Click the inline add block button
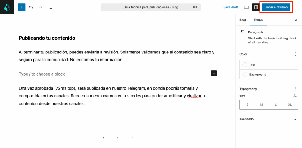The height and width of the screenshot is (148, 302). (214, 73)
